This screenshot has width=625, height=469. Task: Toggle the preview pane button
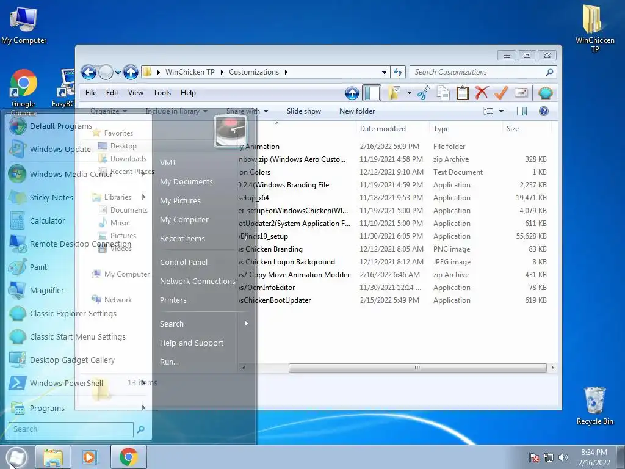[521, 111]
